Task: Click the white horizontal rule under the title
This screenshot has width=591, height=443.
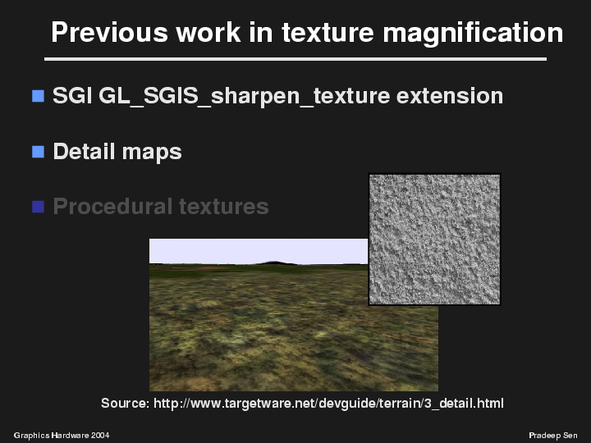Action: coord(295,59)
